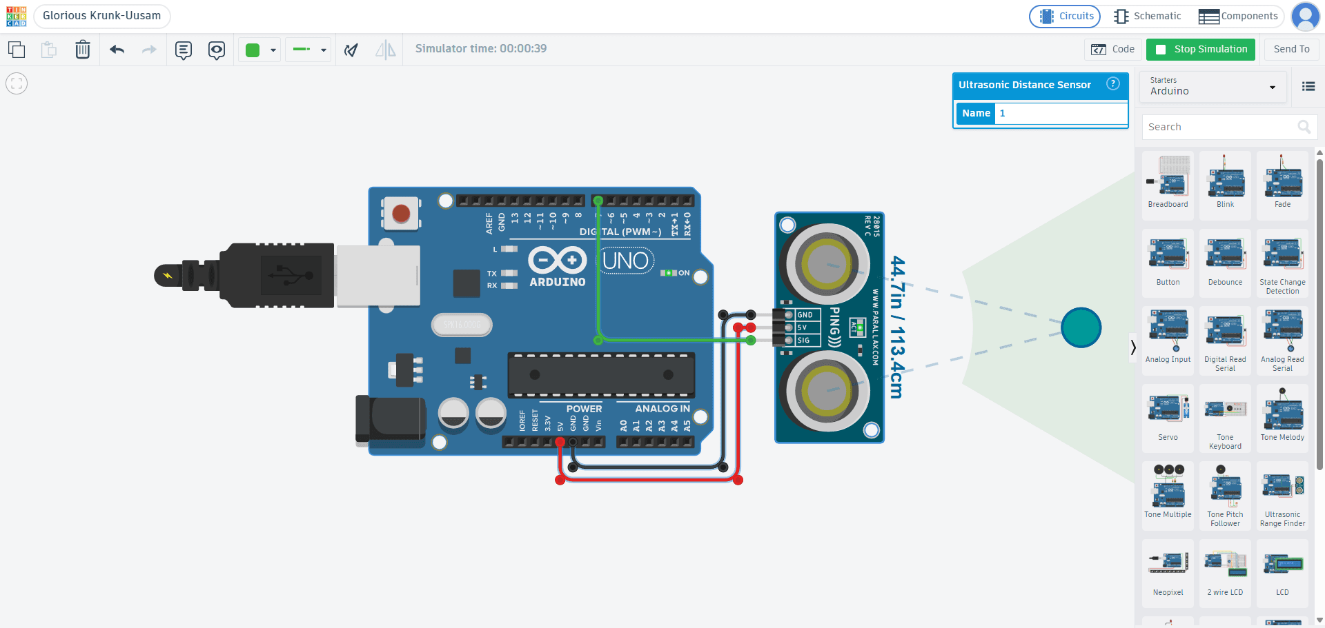Viewport: 1325px width, 628px height.
Task: Click the Send To button
Action: 1291,49
